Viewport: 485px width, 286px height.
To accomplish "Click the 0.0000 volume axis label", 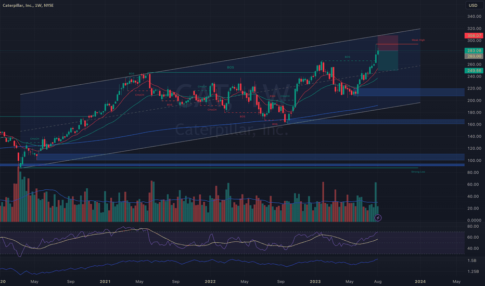I will click(474, 220).
